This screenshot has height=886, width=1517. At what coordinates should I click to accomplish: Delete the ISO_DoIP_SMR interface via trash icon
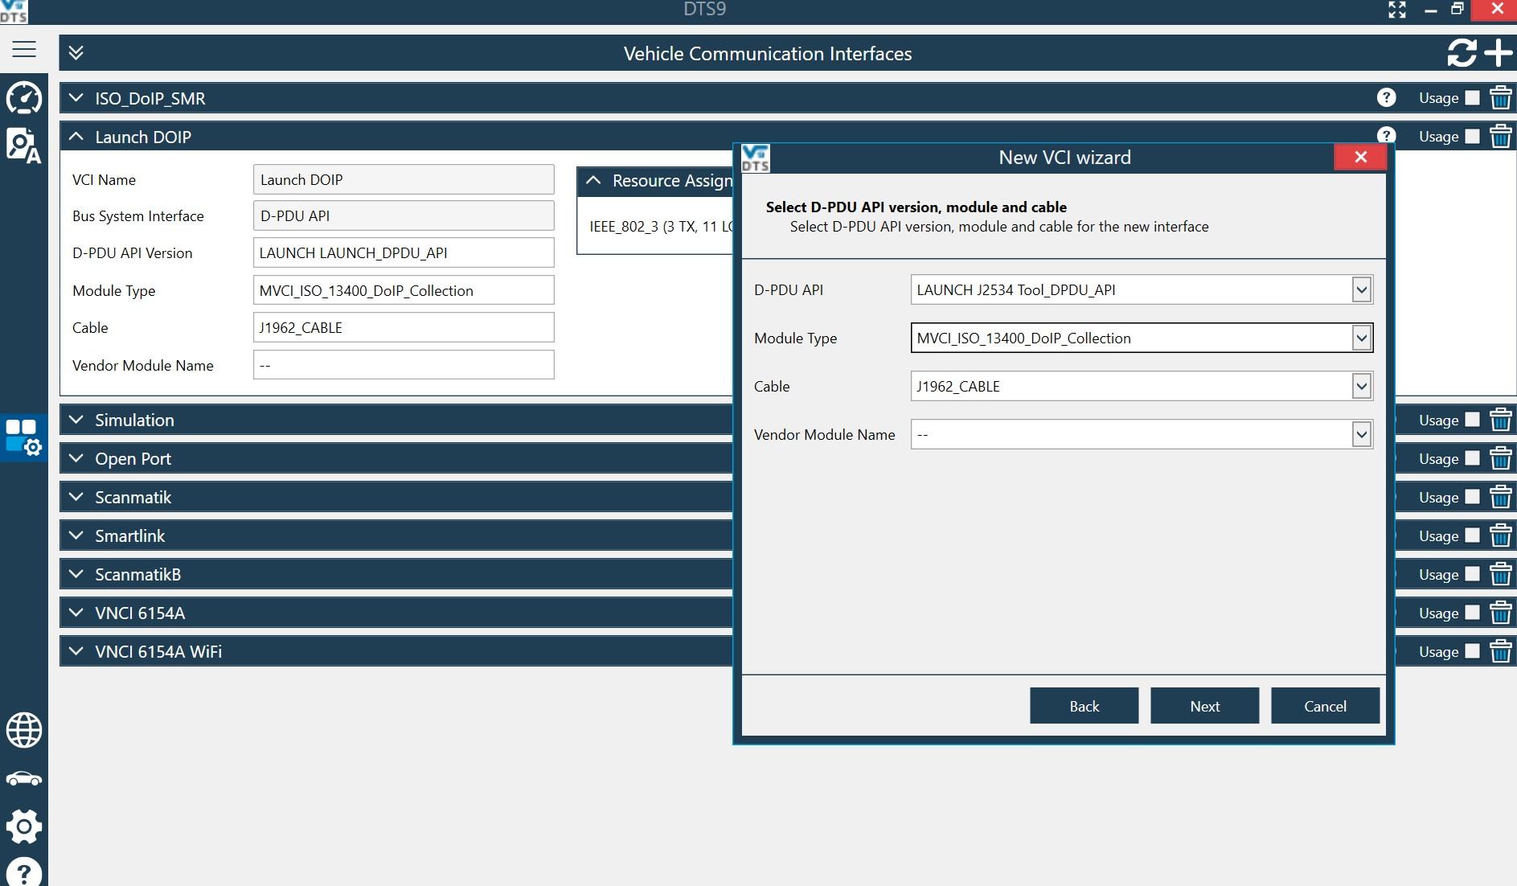1500,98
